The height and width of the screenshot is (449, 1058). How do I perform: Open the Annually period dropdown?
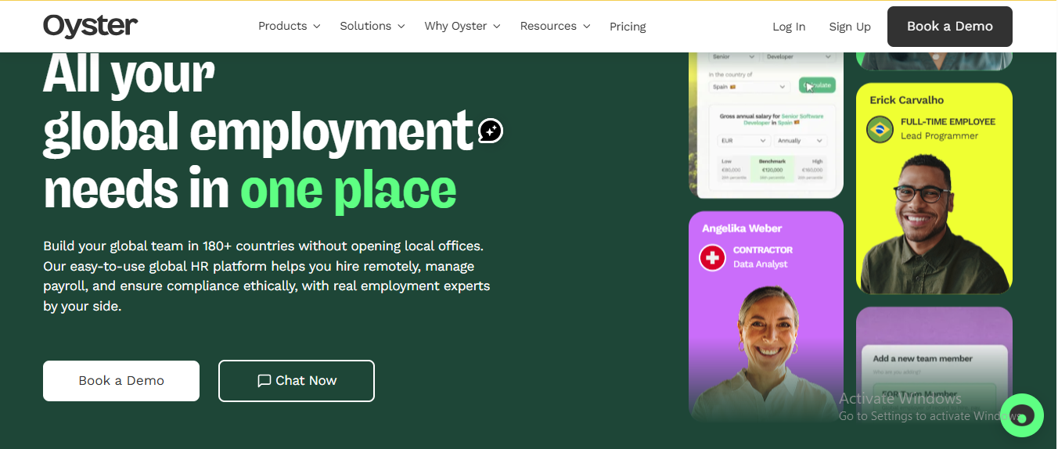click(801, 141)
